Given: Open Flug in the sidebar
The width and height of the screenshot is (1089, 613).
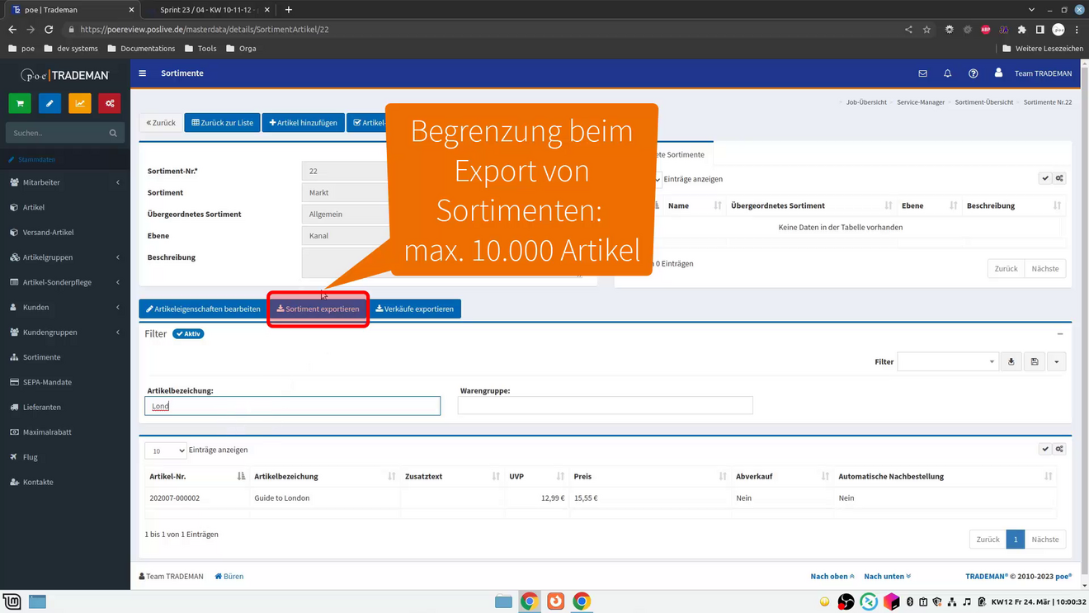Looking at the screenshot, I should [64, 457].
